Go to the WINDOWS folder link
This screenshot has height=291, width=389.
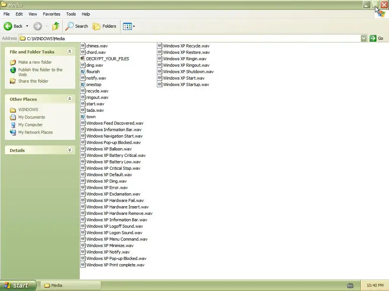[28, 110]
